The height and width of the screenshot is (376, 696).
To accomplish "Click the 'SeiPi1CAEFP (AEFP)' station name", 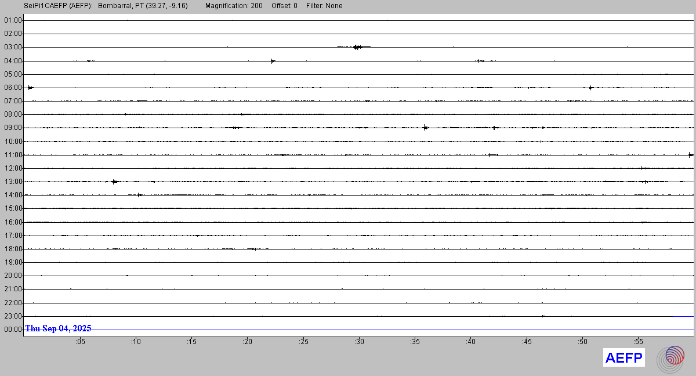I will pyautogui.click(x=58, y=6).
